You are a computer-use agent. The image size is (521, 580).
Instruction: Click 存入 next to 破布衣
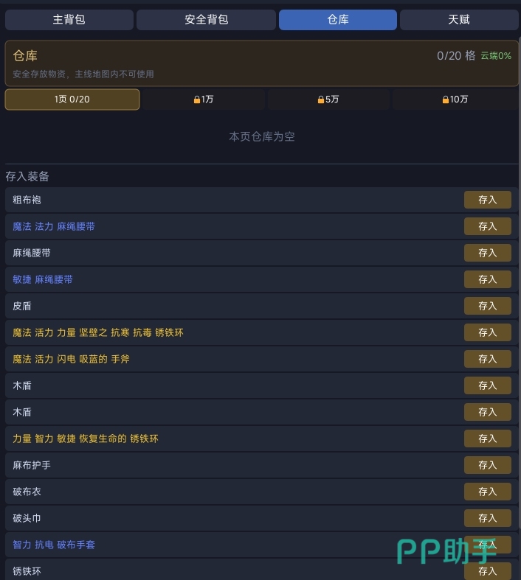(487, 492)
